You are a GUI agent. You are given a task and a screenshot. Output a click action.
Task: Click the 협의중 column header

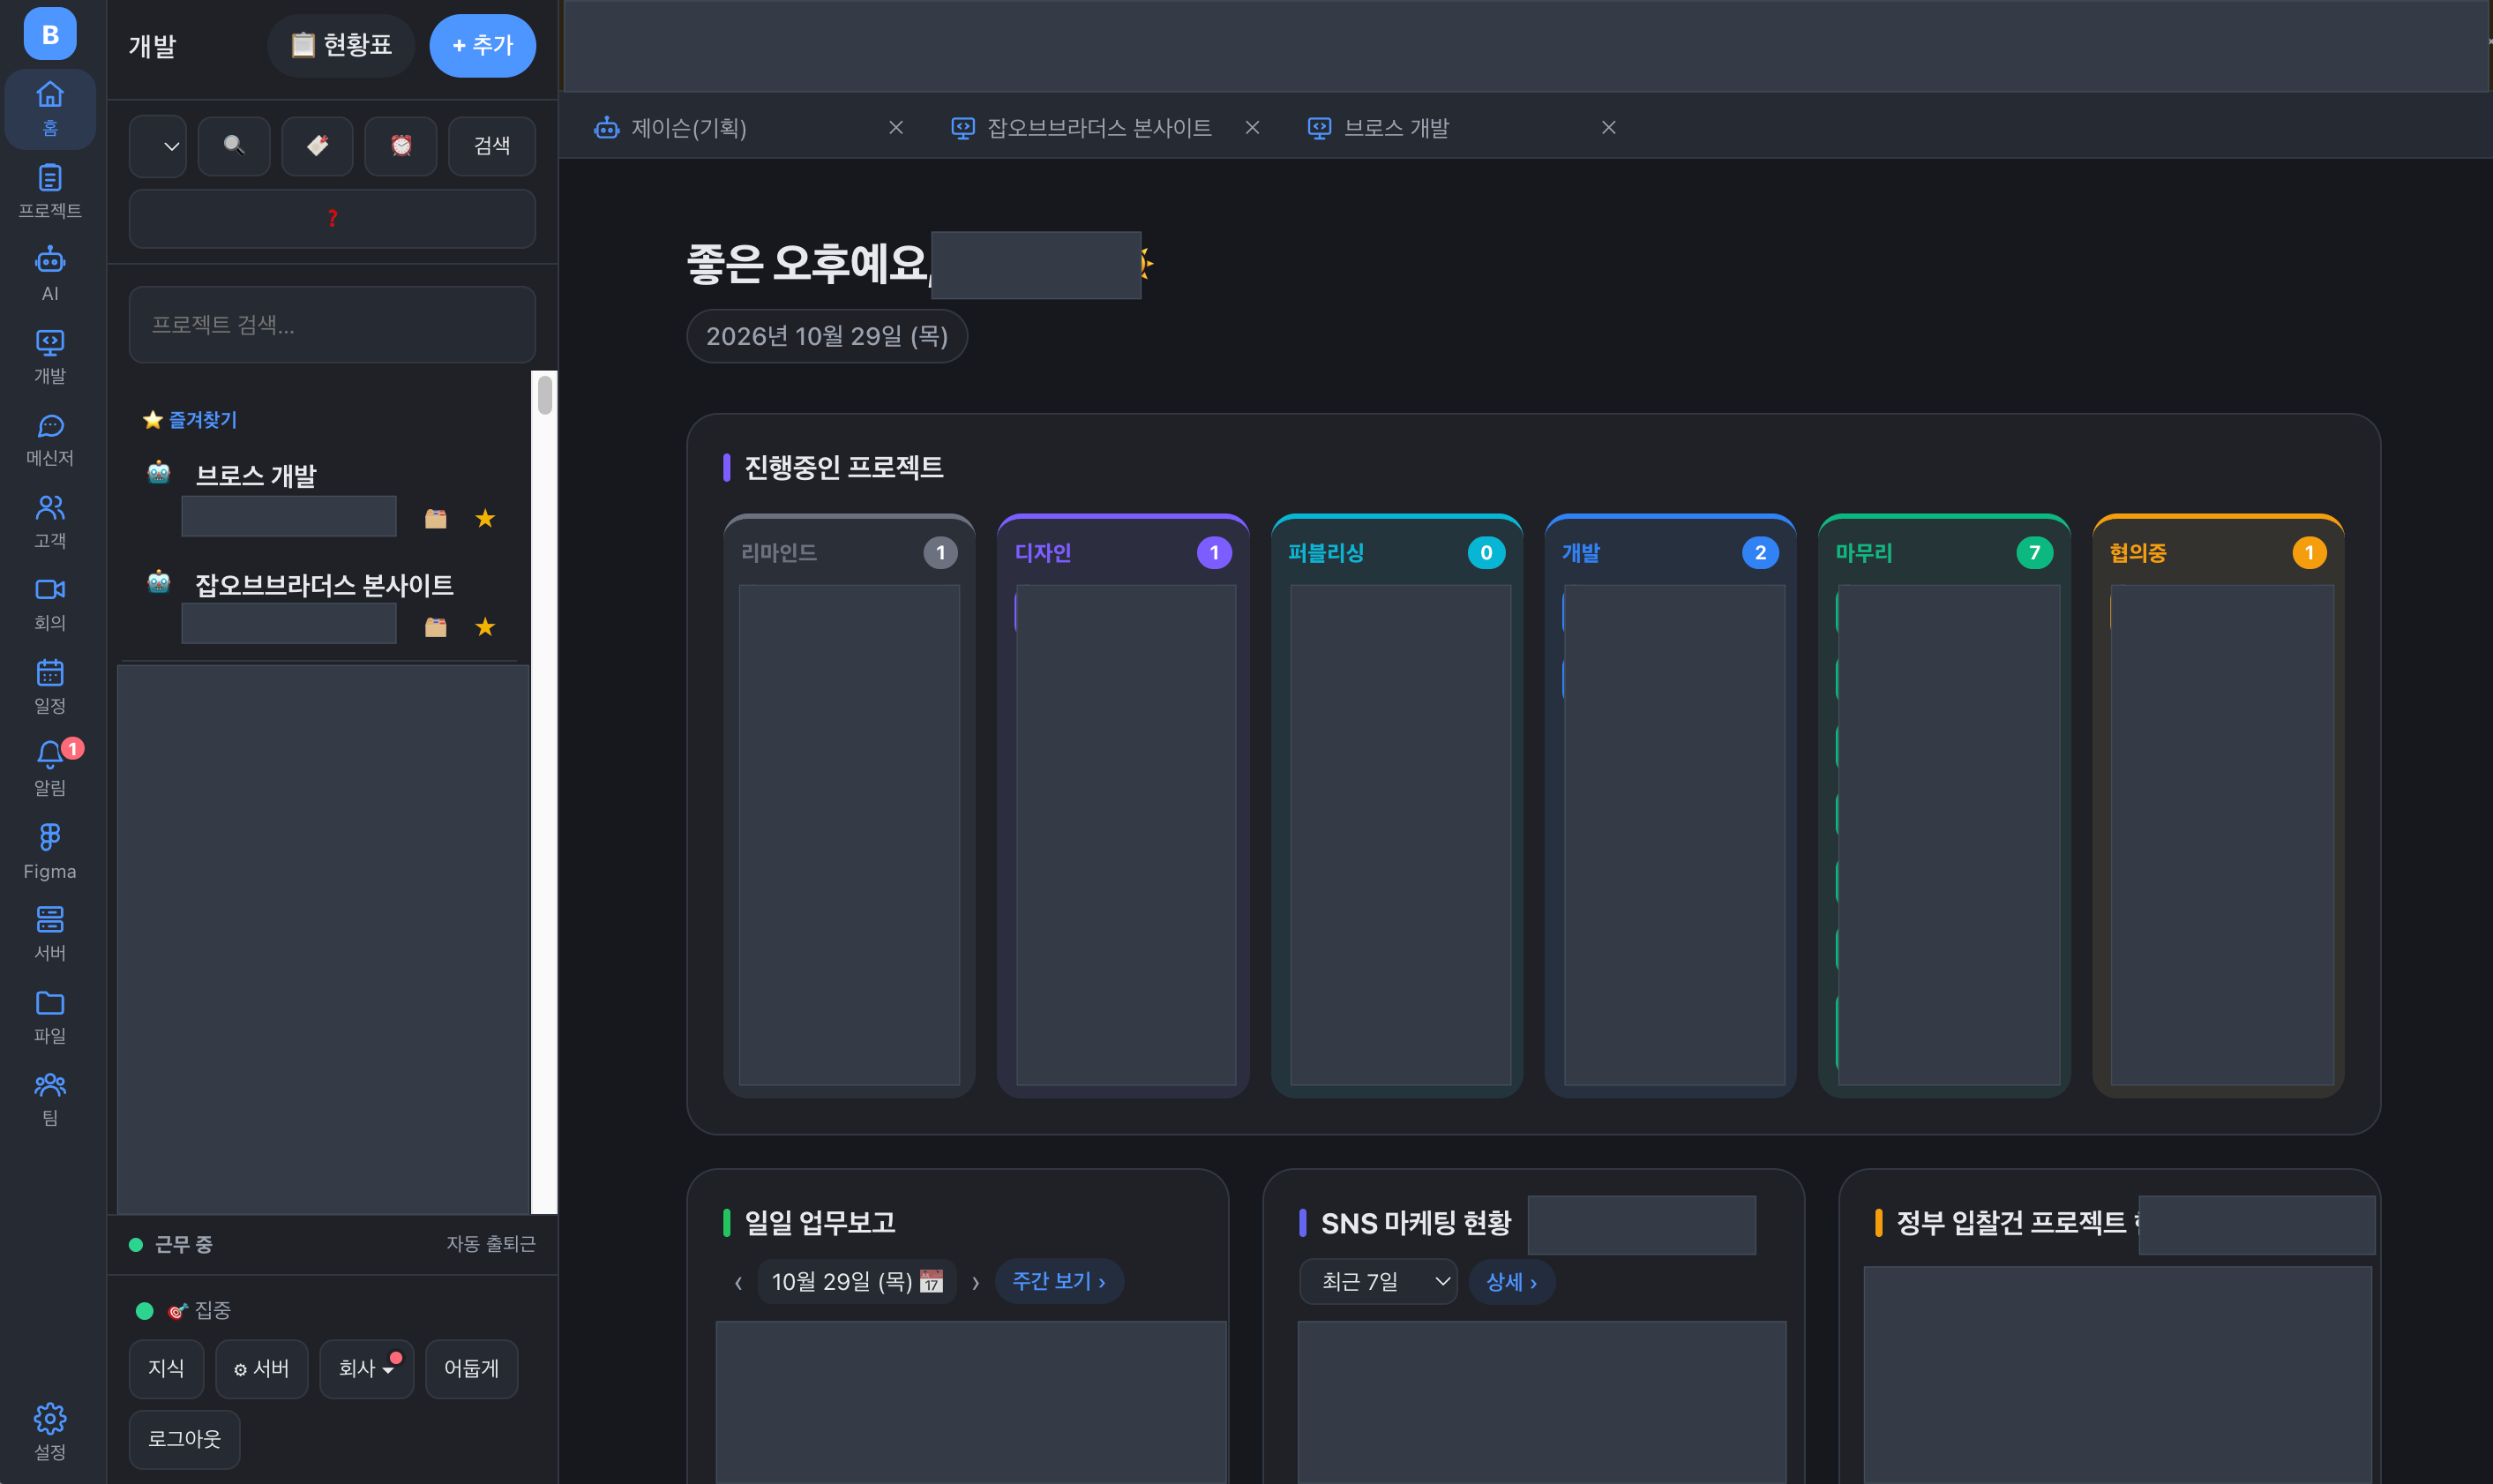point(2218,552)
